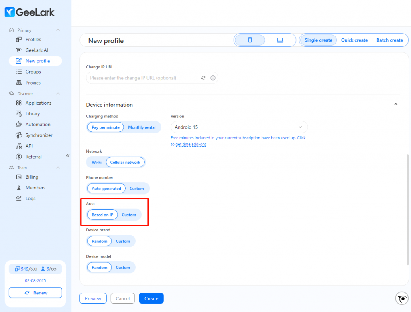
Task: Click the blue Create button
Action: (x=151, y=298)
